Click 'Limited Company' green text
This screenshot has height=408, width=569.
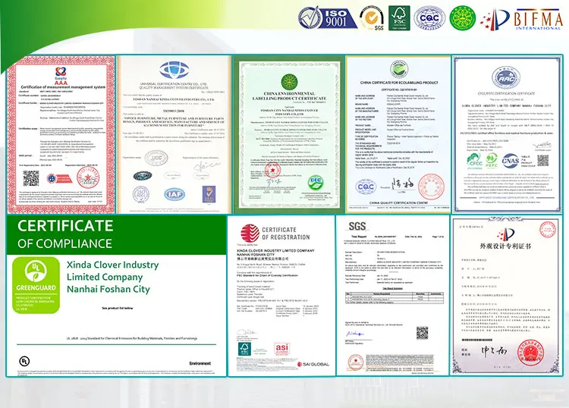pyautogui.click(x=105, y=277)
